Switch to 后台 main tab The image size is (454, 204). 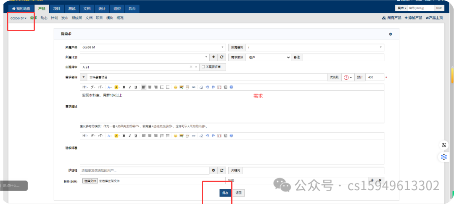pos(132,9)
